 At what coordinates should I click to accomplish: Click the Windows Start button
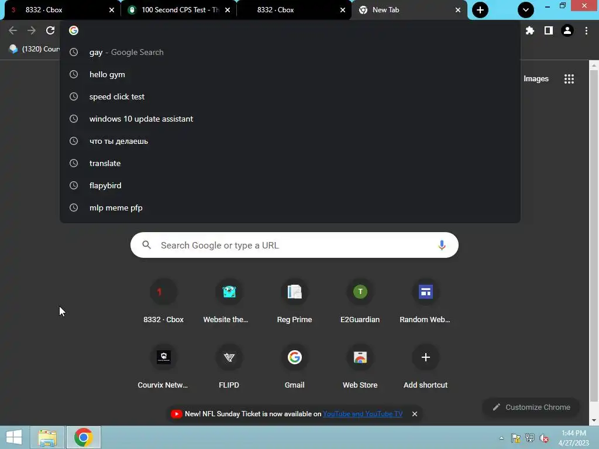point(14,437)
